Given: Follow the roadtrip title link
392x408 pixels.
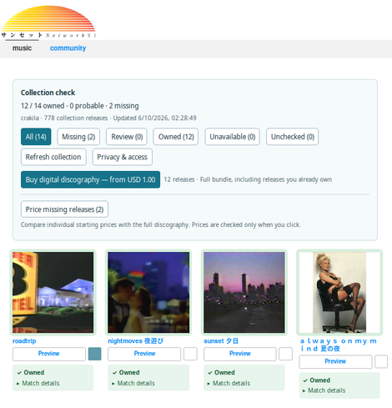Looking at the screenshot, I should (24, 341).
